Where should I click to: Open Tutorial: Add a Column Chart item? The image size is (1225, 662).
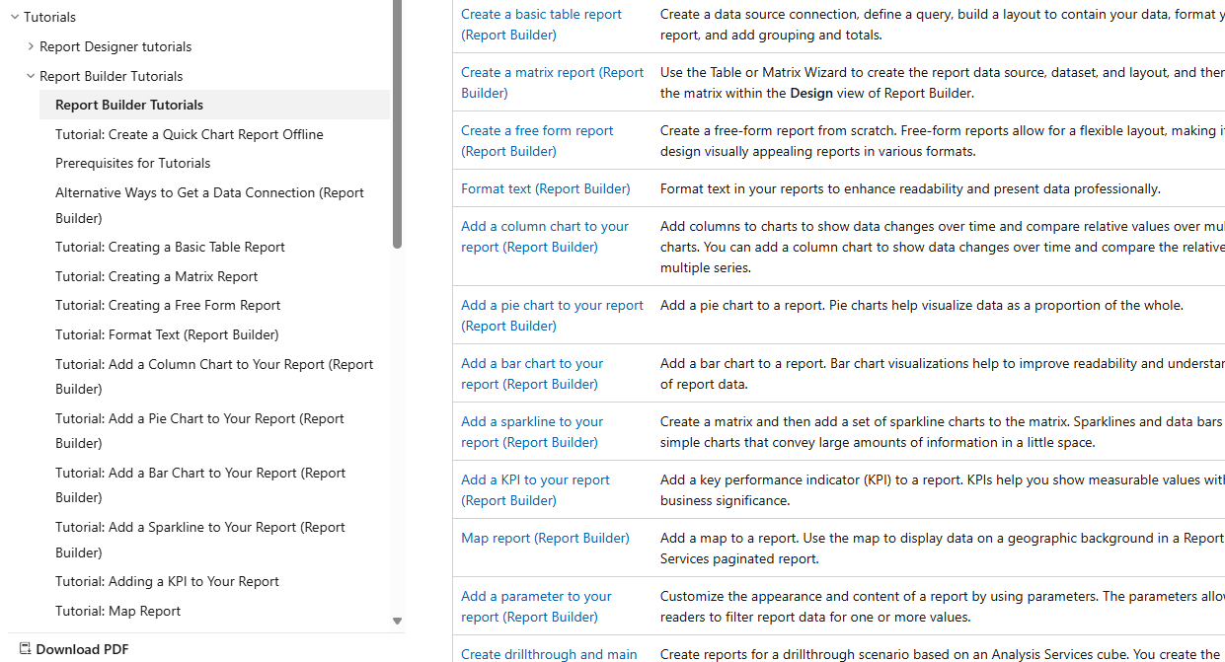click(x=214, y=376)
